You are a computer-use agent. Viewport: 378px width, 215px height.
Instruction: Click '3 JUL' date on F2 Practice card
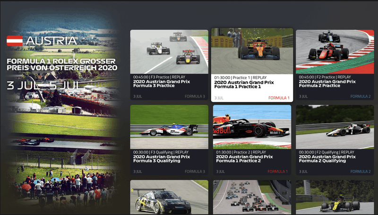click(x=303, y=96)
